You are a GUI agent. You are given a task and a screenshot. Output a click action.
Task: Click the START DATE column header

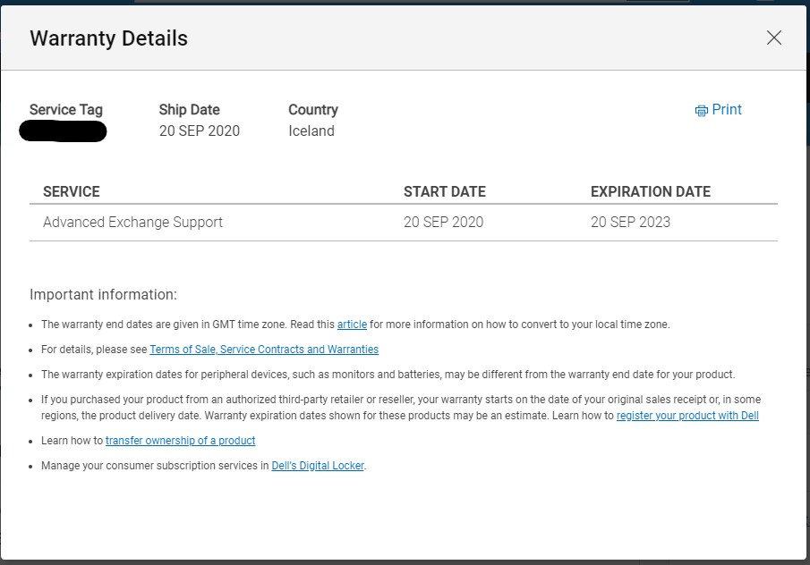pyautogui.click(x=444, y=191)
